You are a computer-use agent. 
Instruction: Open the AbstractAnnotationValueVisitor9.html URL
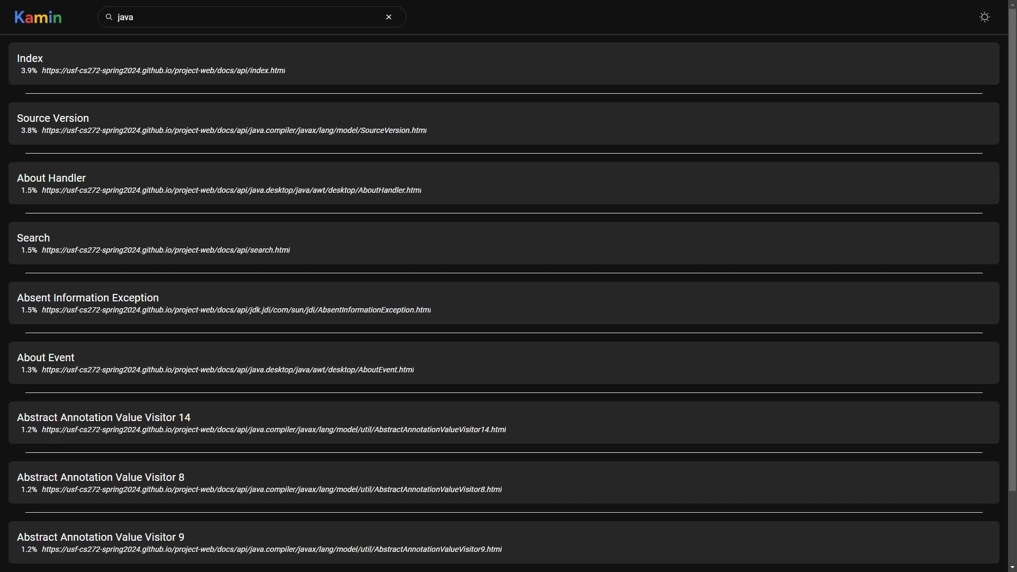coord(271,549)
